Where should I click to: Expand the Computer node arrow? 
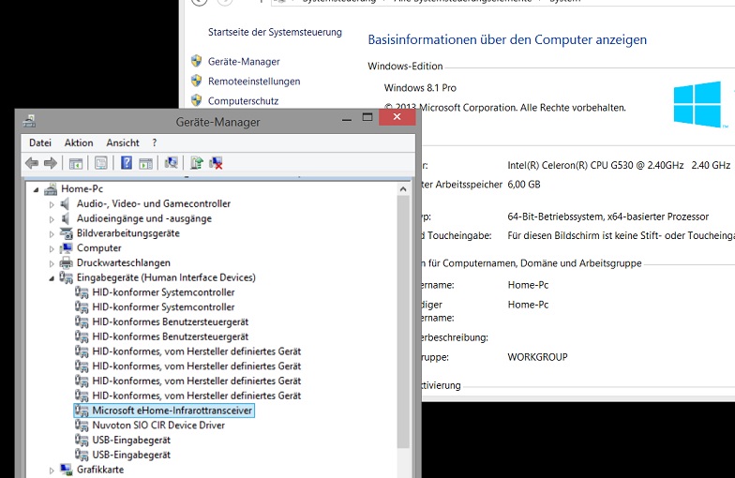[x=52, y=248]
